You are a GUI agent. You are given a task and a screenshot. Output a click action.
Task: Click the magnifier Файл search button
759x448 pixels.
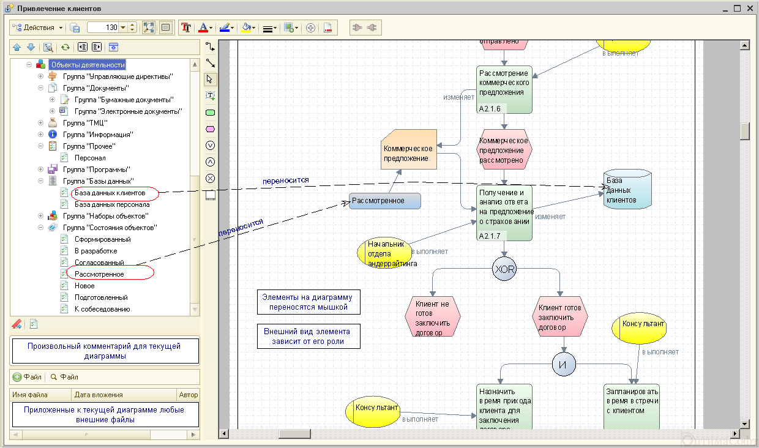[64, 377]
